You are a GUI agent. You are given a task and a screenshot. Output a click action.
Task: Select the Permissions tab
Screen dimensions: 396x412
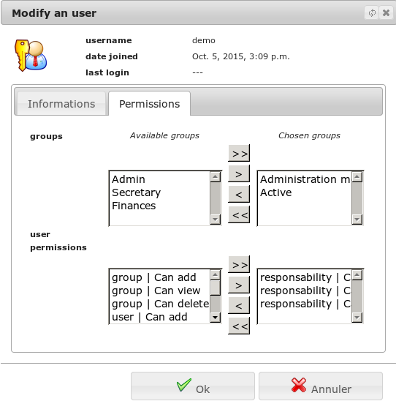(x=150, y=103)
